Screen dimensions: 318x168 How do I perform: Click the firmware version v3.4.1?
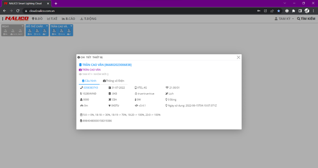point(142,106)
